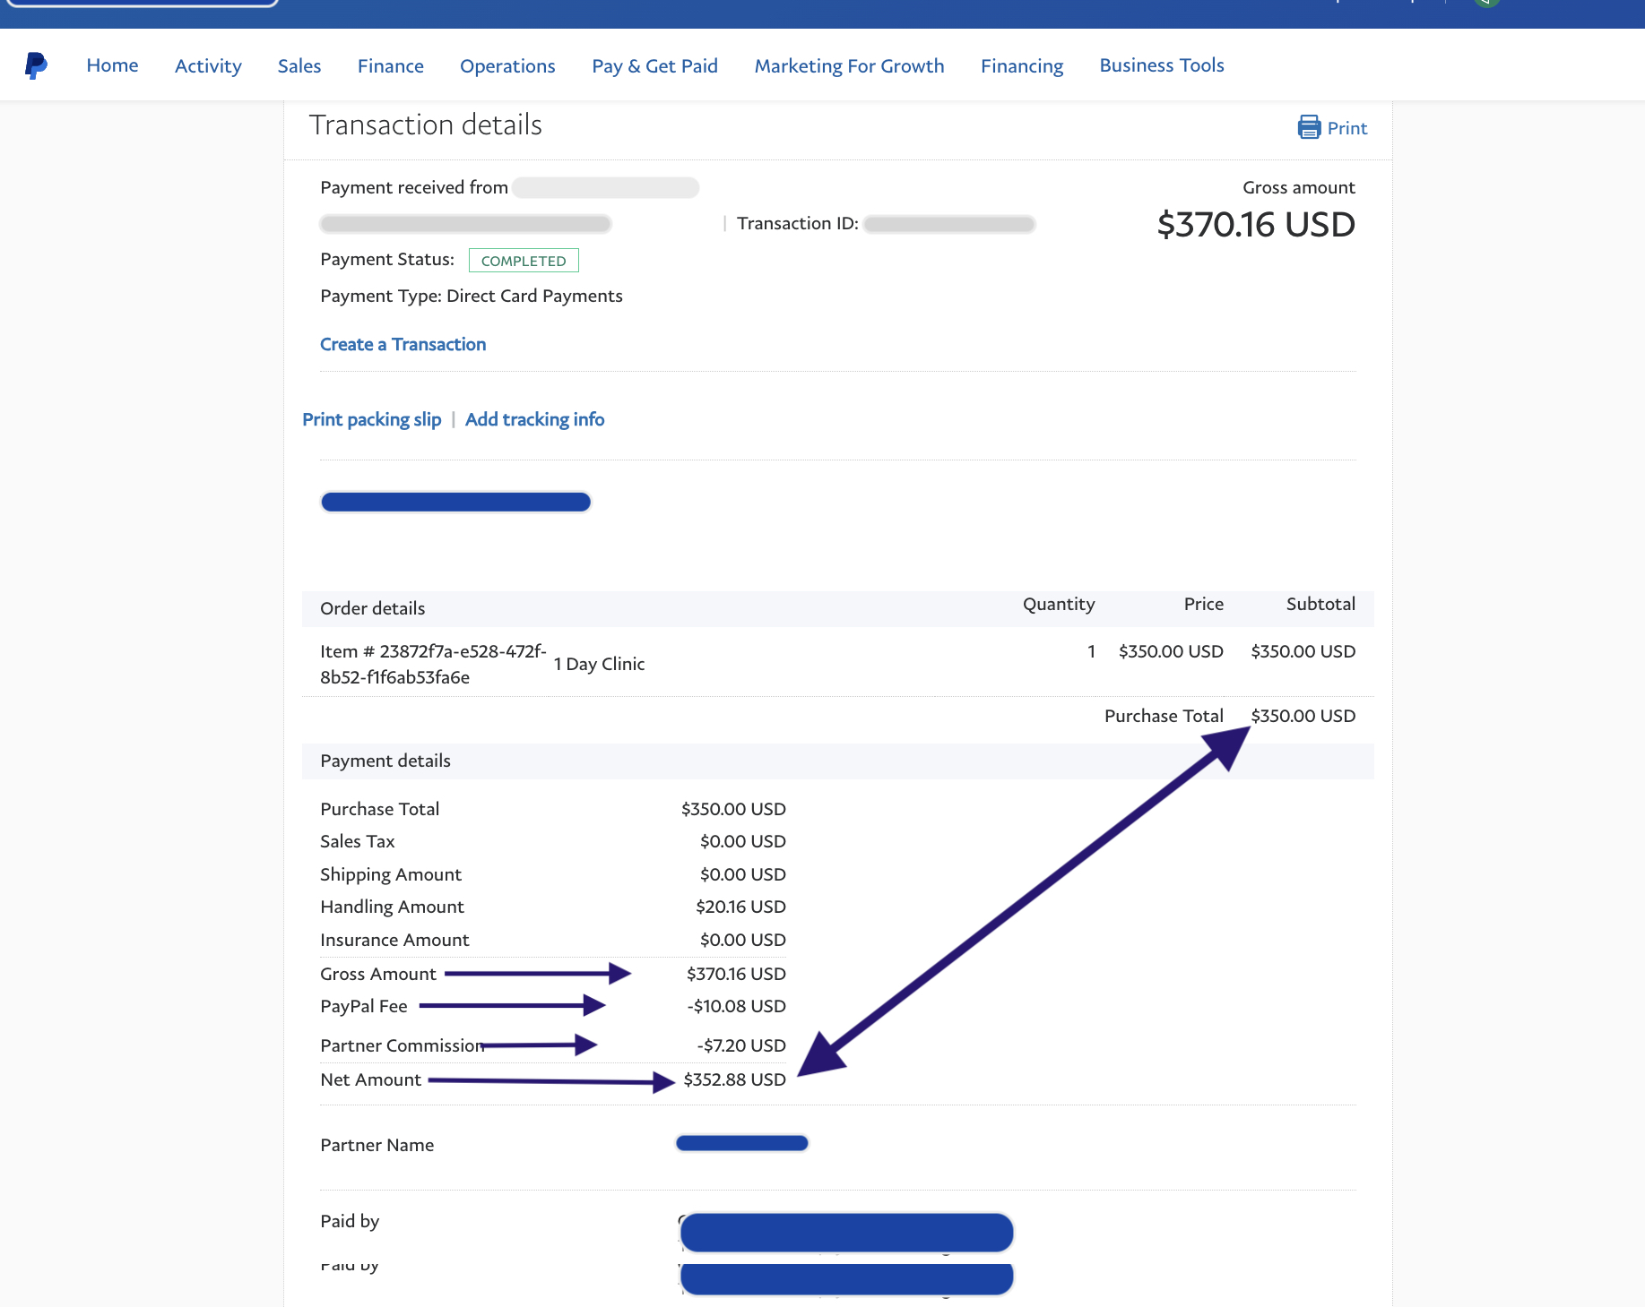
Task: Click the $370.16 USD gross amount heading
Action: [1255, 224]
